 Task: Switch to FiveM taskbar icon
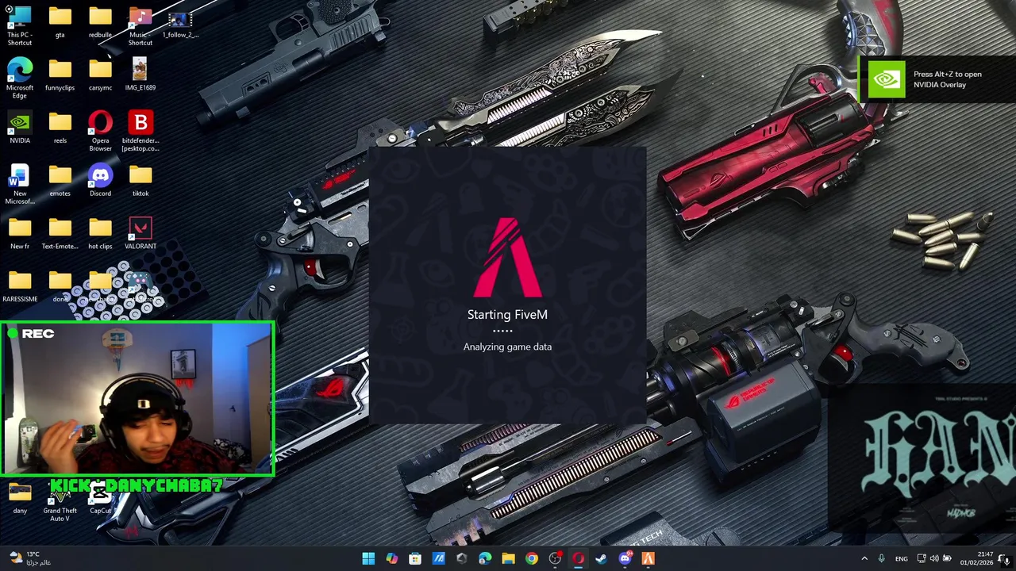tap(648, 559)
